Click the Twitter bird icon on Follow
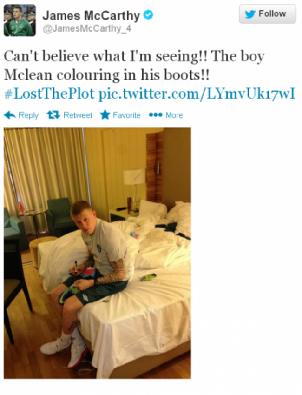This screenshot has width=302, height=395. 250,14
